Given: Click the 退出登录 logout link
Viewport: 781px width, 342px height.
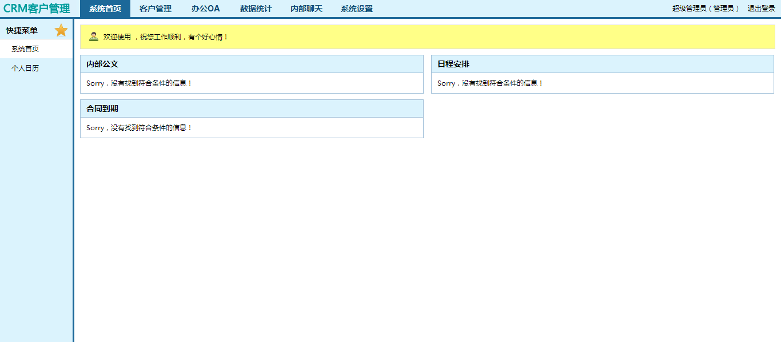Looking at the screenshot, I should point(762,9).
